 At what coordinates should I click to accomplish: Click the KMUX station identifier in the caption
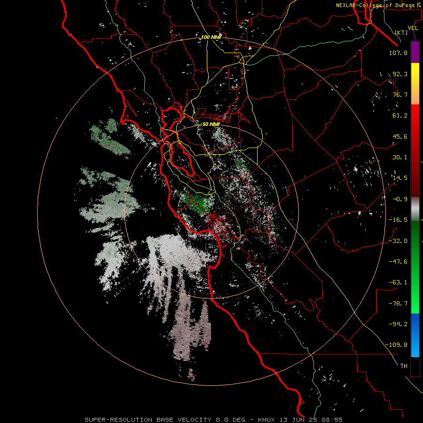pos(267,420)
